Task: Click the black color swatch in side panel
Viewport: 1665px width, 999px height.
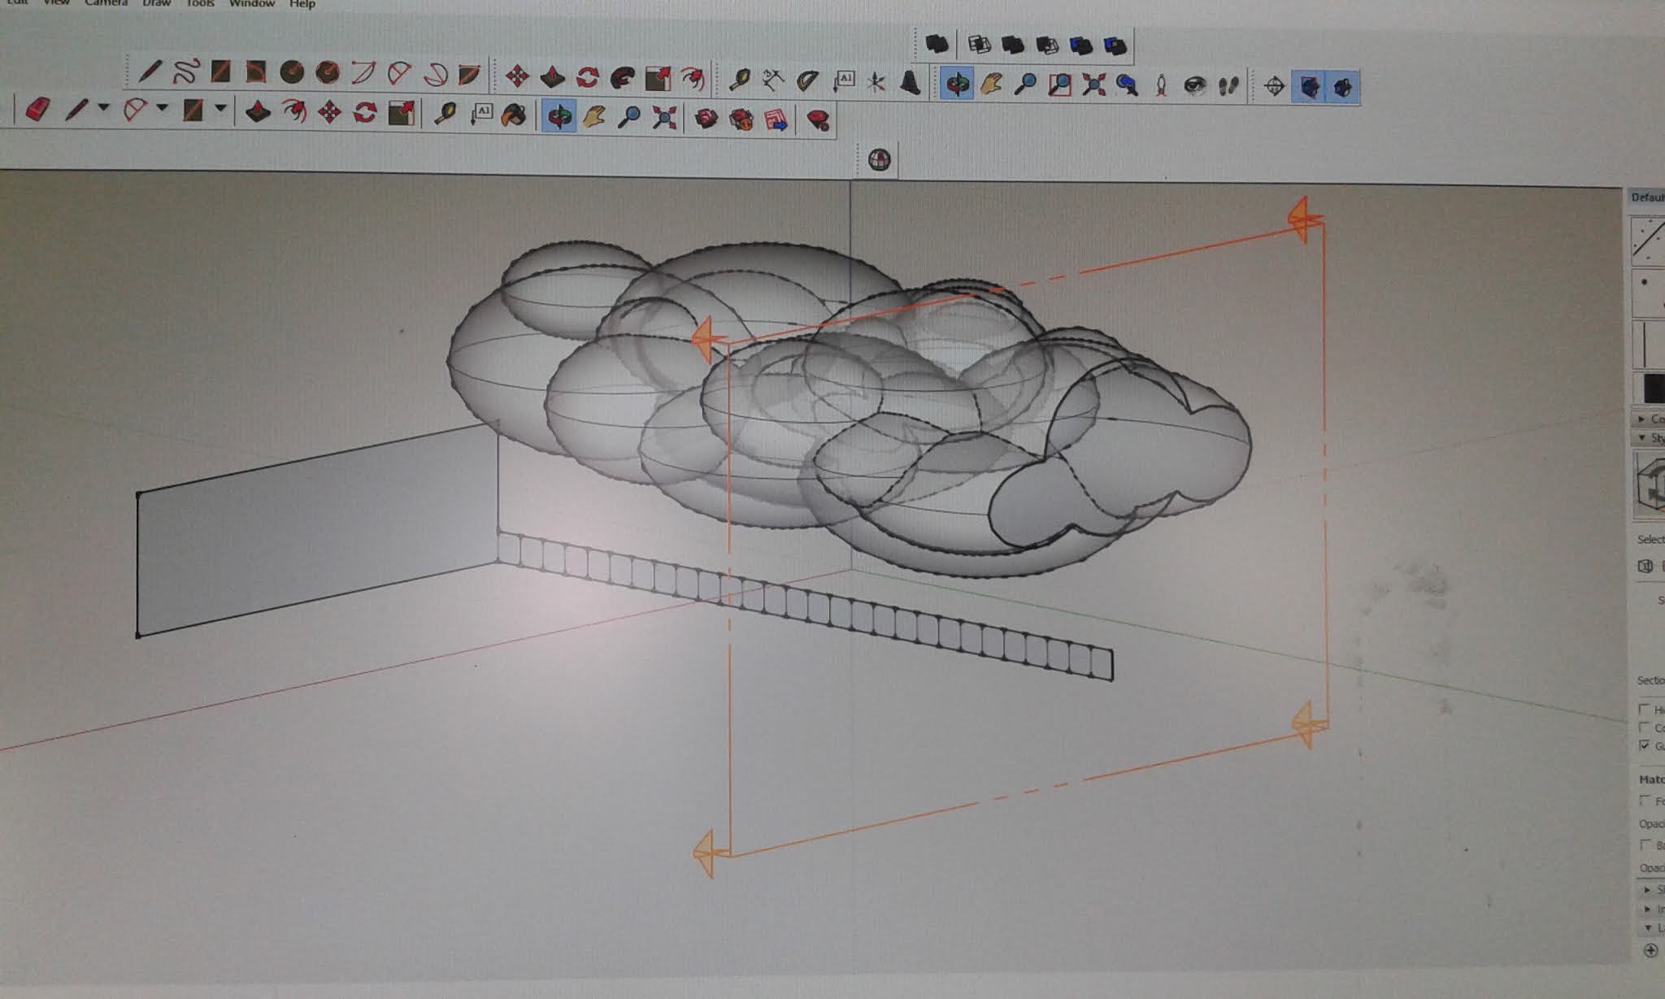Action: click(1653, 389)
